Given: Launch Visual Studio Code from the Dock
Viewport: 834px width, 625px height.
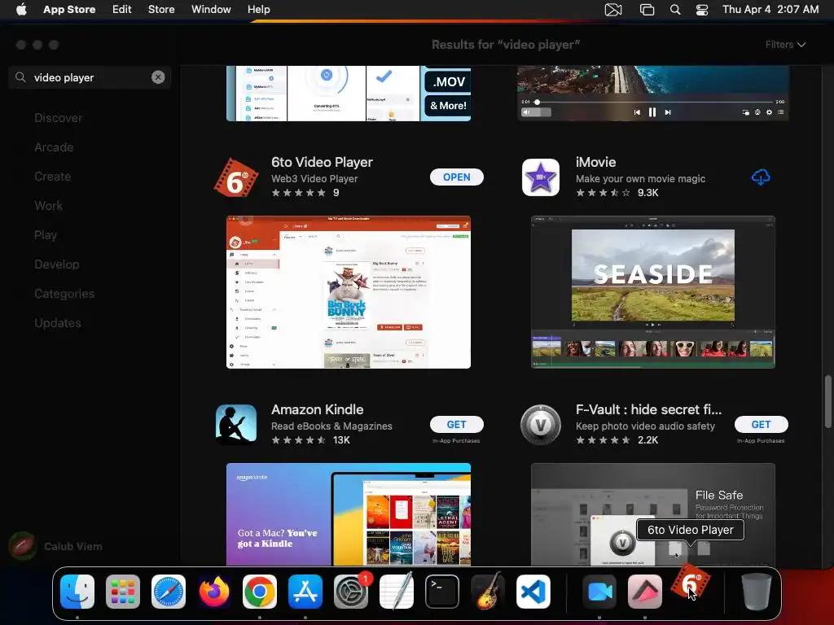Looking at the screenshot, I should click(x=533, y=592).
